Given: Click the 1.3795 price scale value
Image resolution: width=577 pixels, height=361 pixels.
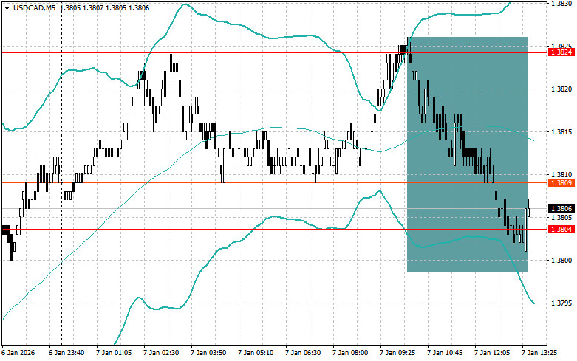Looking at the screenshot, I should pos(561,303).
